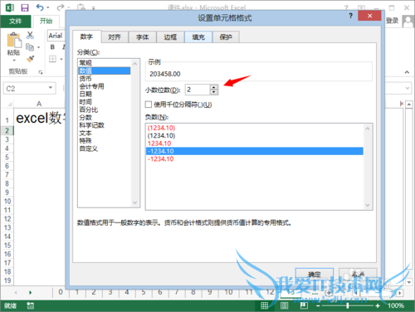Save the workbook with the floppy icon

pyautogui.click(x=25, y=7)
